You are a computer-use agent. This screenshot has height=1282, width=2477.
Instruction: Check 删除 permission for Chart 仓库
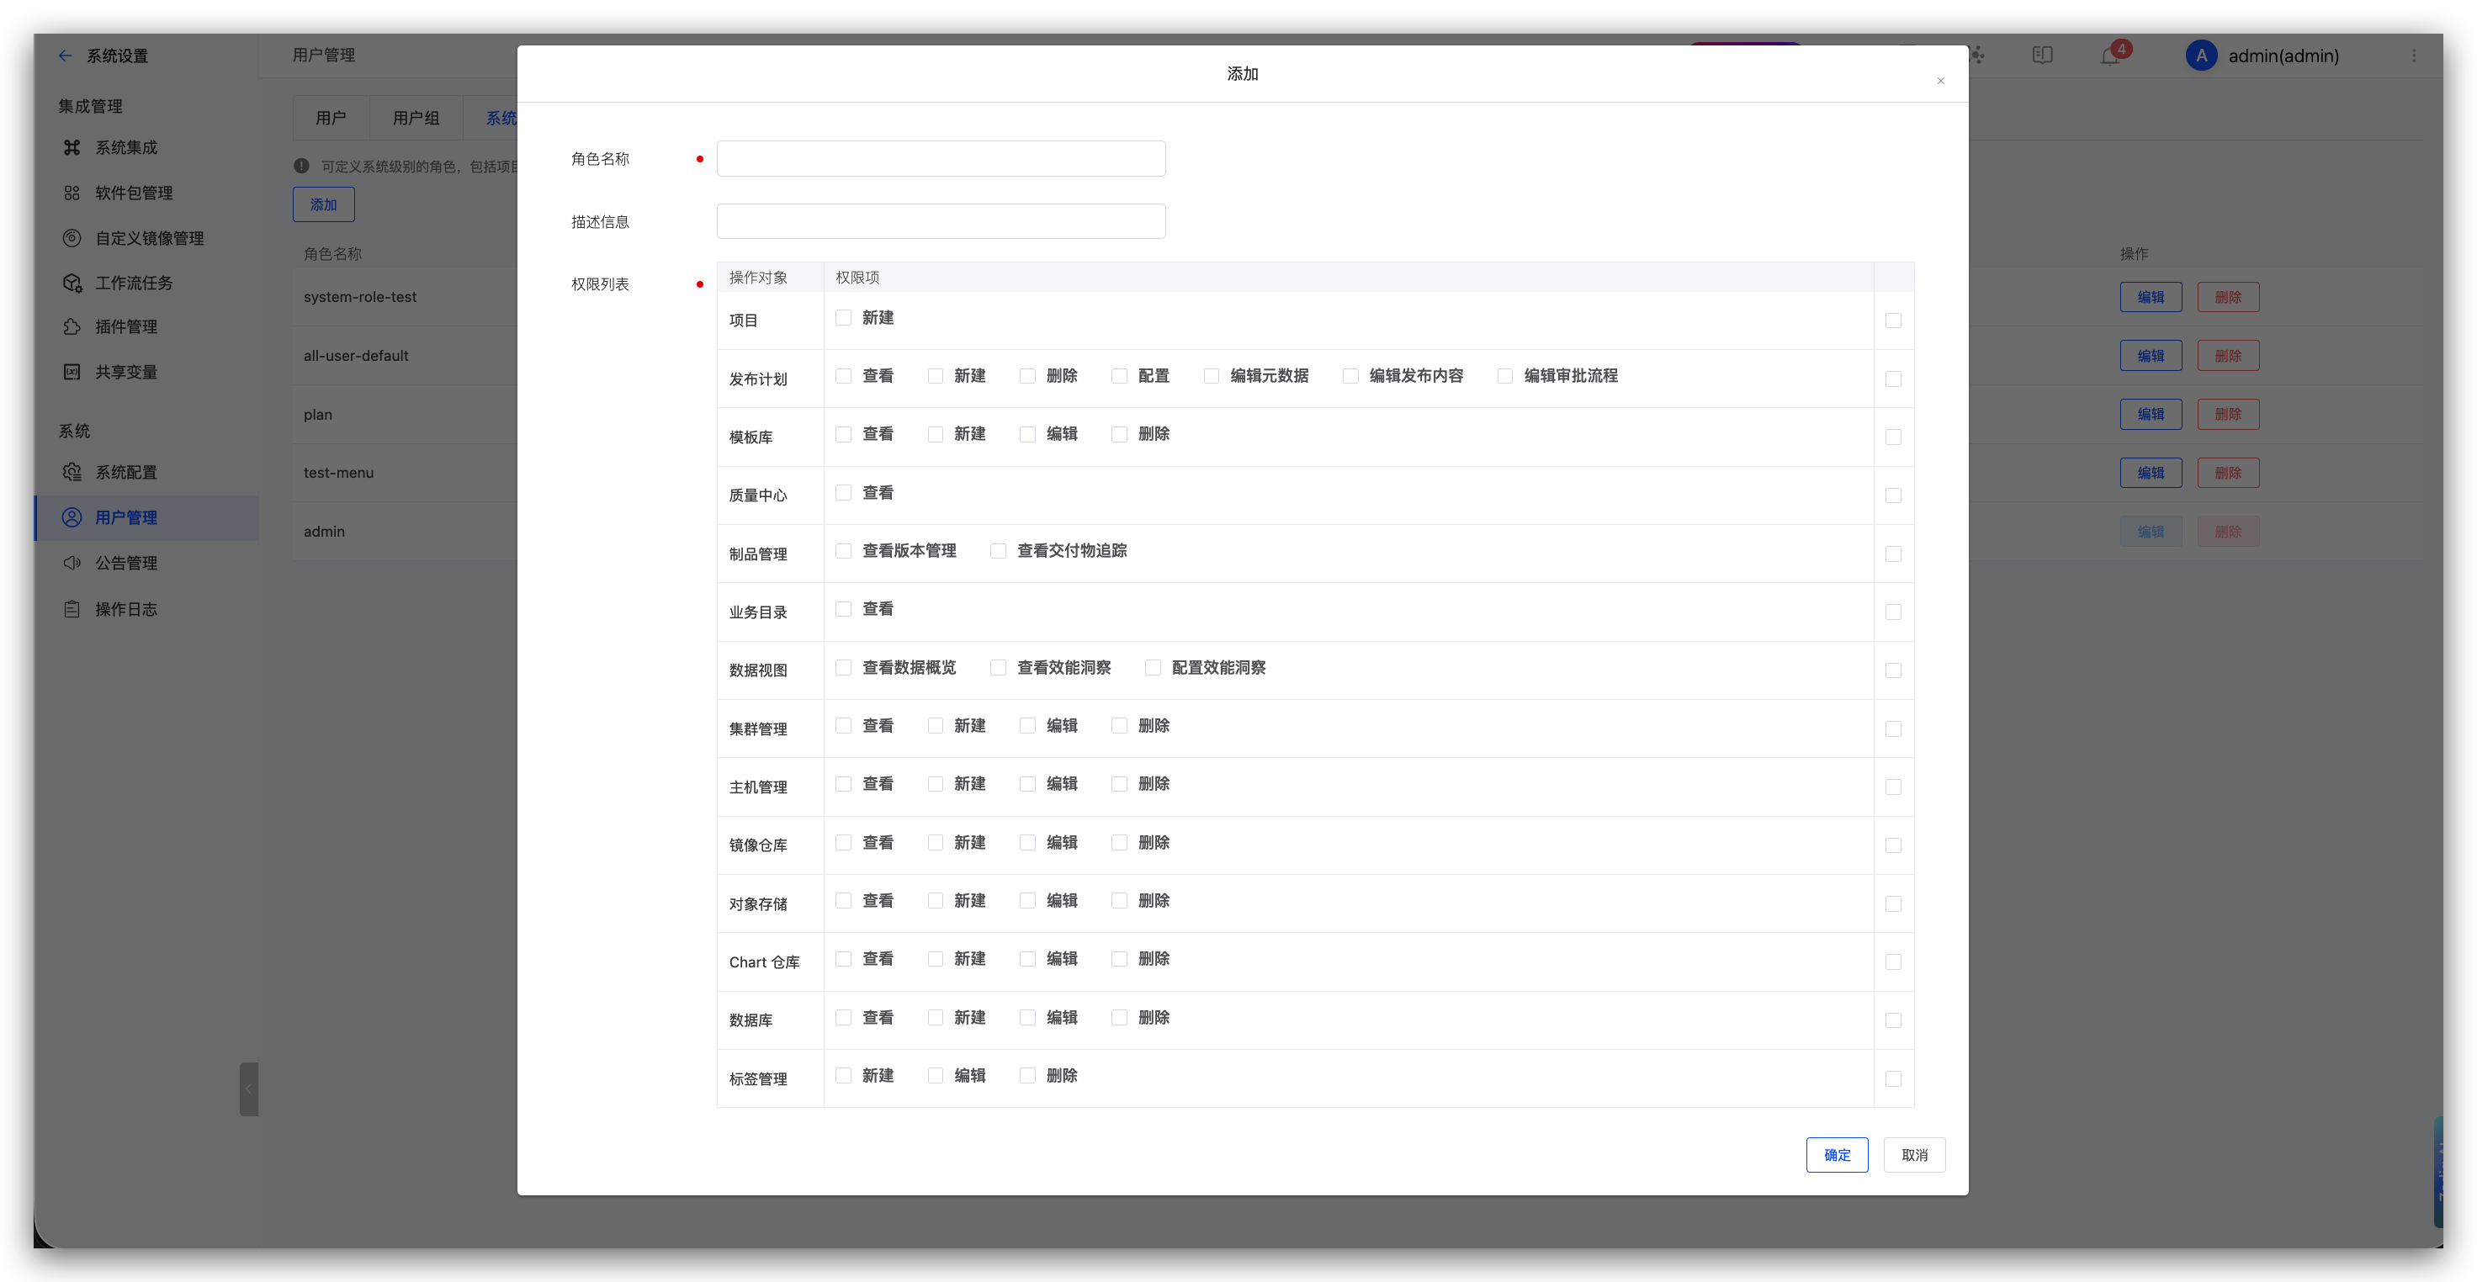click(x=1119, y=959)
